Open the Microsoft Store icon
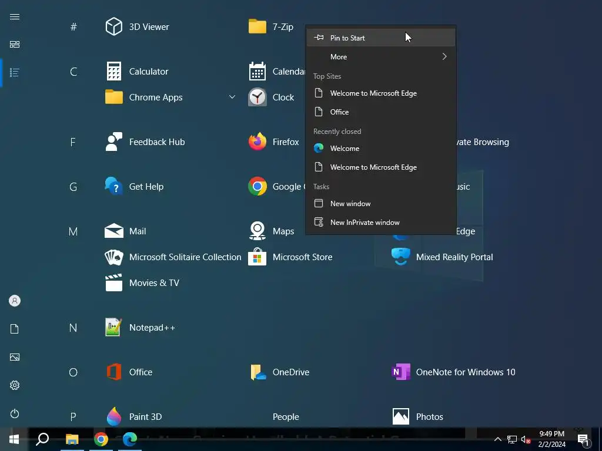Screen dimensions: 602x451 [257, 257]
